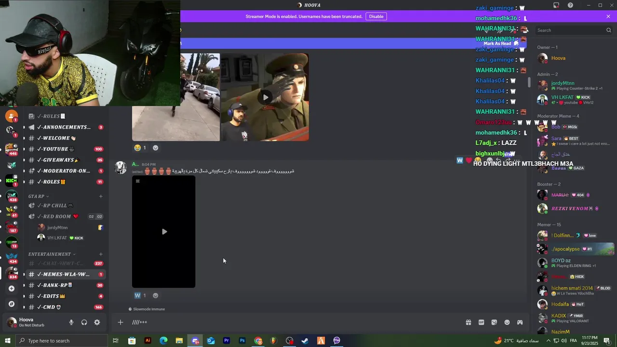This screenshot has height=347, width=617.
Task: Select jordyMtnn in RED ROOM voice channel
Action: tap(71, 227)
